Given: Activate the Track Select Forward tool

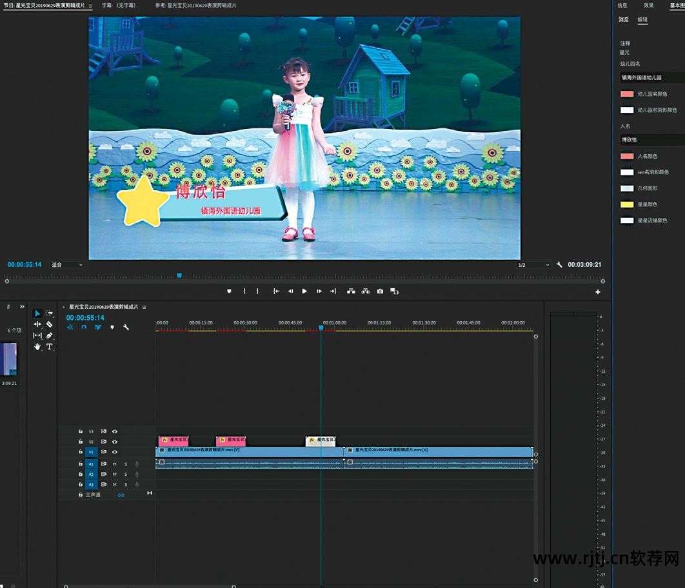Looking at the screenshot, I should (50, 313).
